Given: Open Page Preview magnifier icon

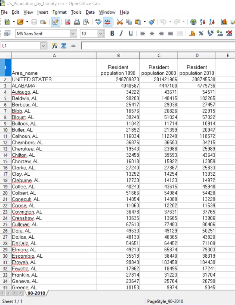Looking at the screenshot, I should [86, 21].
